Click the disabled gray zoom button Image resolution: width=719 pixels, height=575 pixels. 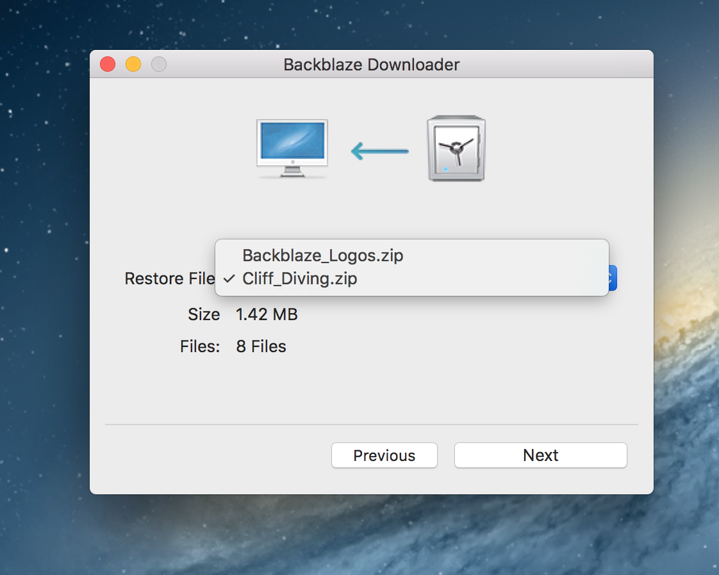coord(159,64)
